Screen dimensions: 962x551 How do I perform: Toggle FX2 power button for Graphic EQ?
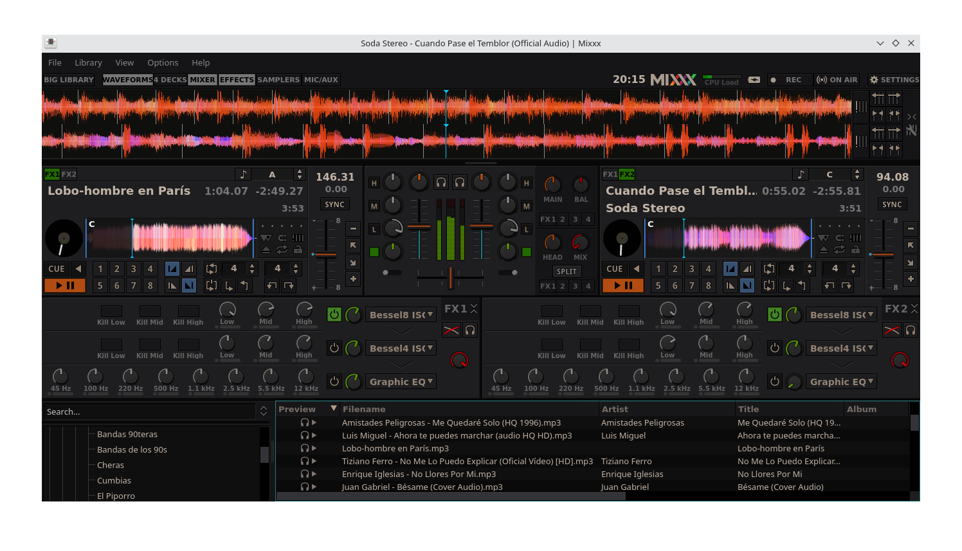[x=775, y=381]
